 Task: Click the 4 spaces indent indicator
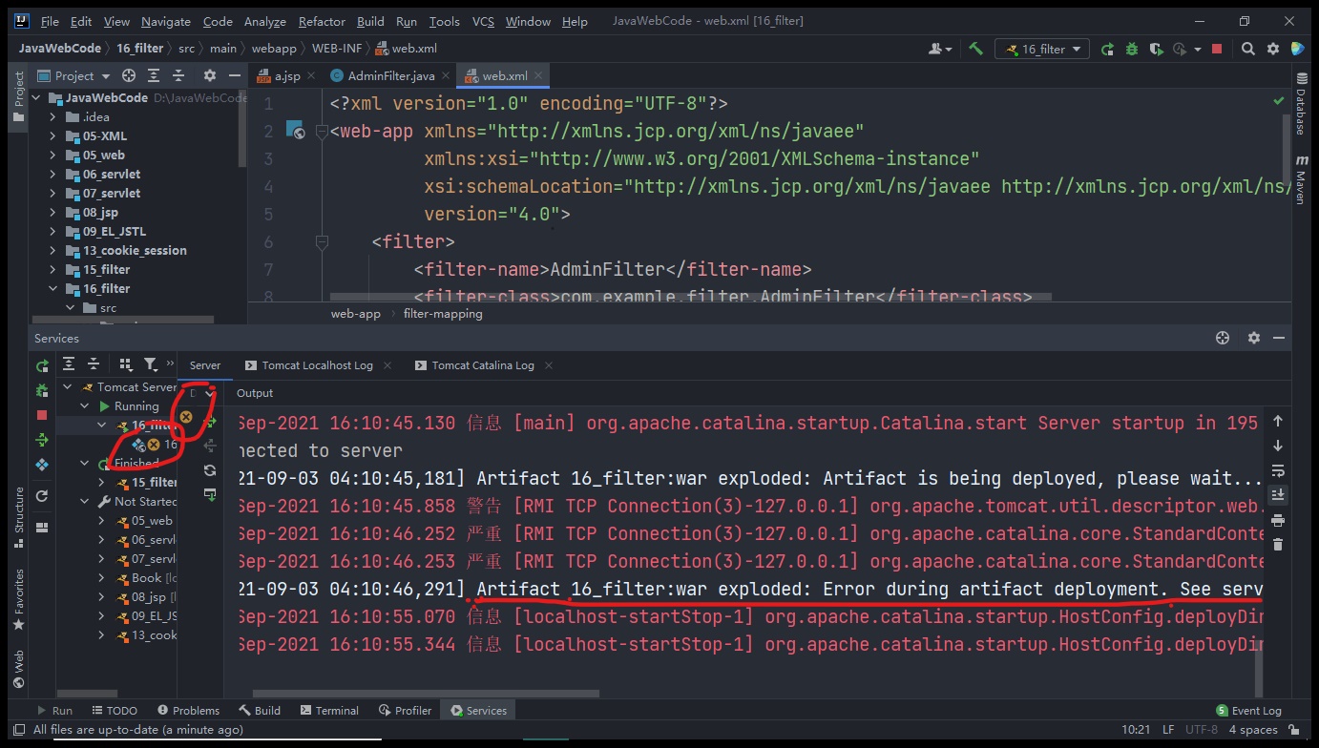coord(1253,729)
